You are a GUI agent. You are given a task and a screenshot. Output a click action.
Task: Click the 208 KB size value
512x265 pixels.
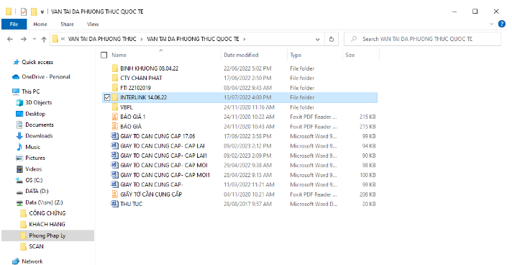click(x=367, y=194)
